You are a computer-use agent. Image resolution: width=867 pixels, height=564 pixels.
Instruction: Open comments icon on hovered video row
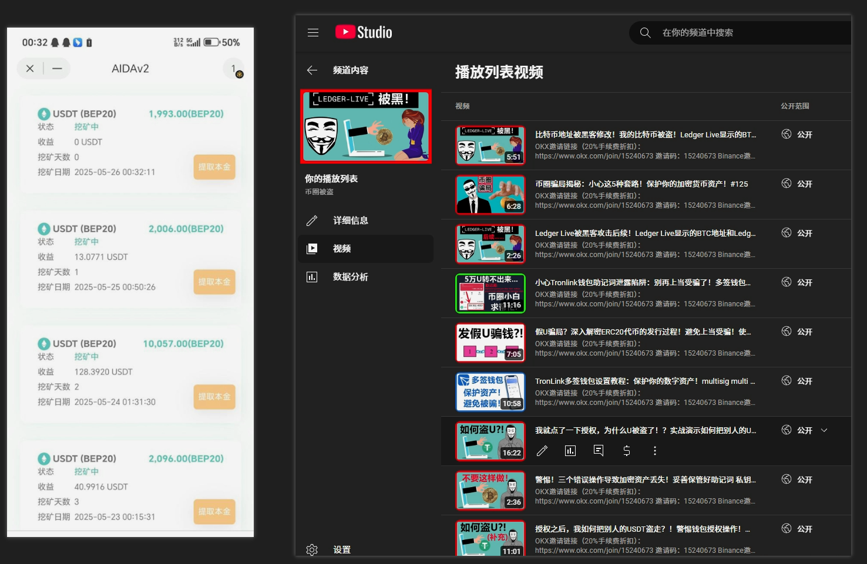(599, 451)
